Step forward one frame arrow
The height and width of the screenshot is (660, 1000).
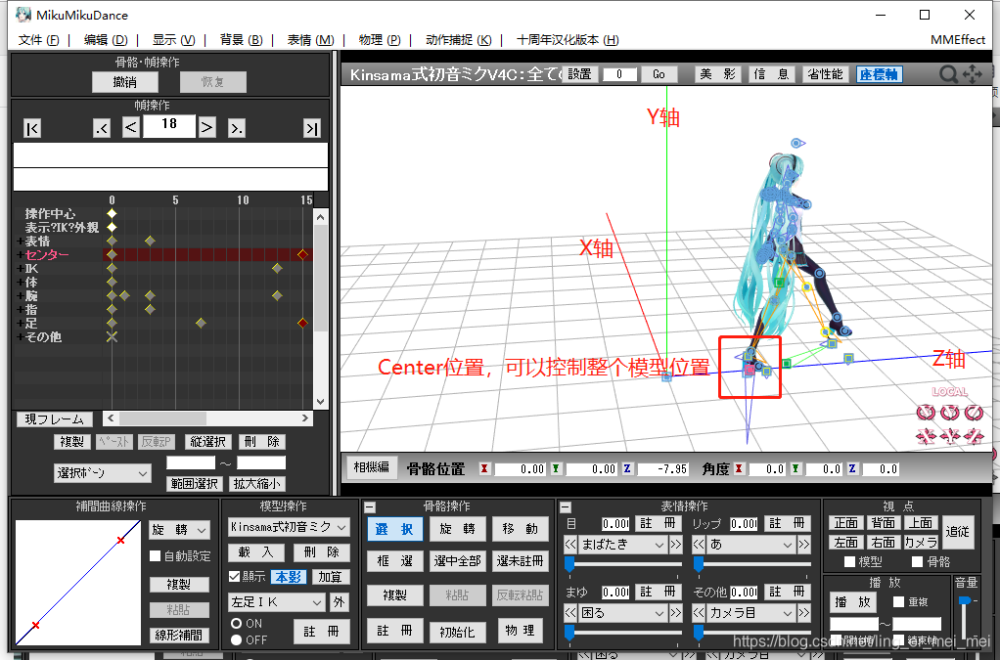(206, 127)
